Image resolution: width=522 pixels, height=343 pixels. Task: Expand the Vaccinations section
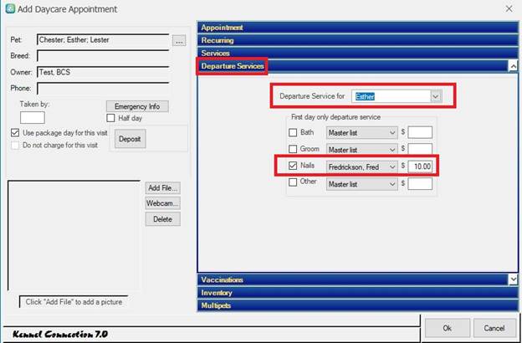click(x=353, y=279)
